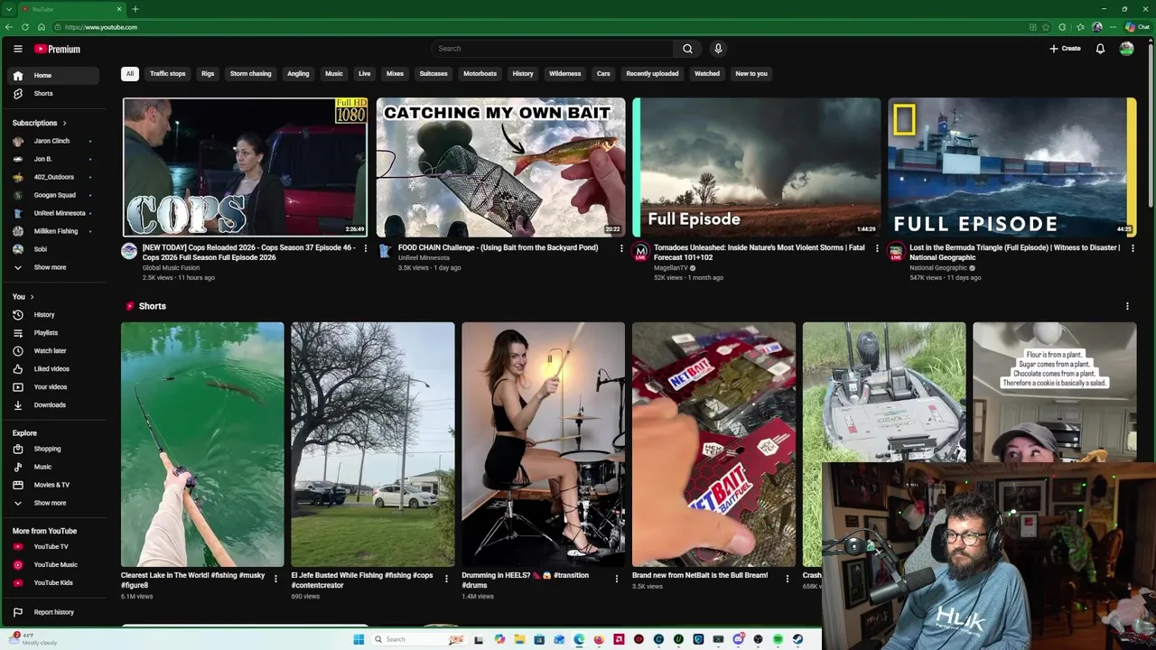
Task: Open options for Drumming in HEELS short
Action: (x=617, y=579)
